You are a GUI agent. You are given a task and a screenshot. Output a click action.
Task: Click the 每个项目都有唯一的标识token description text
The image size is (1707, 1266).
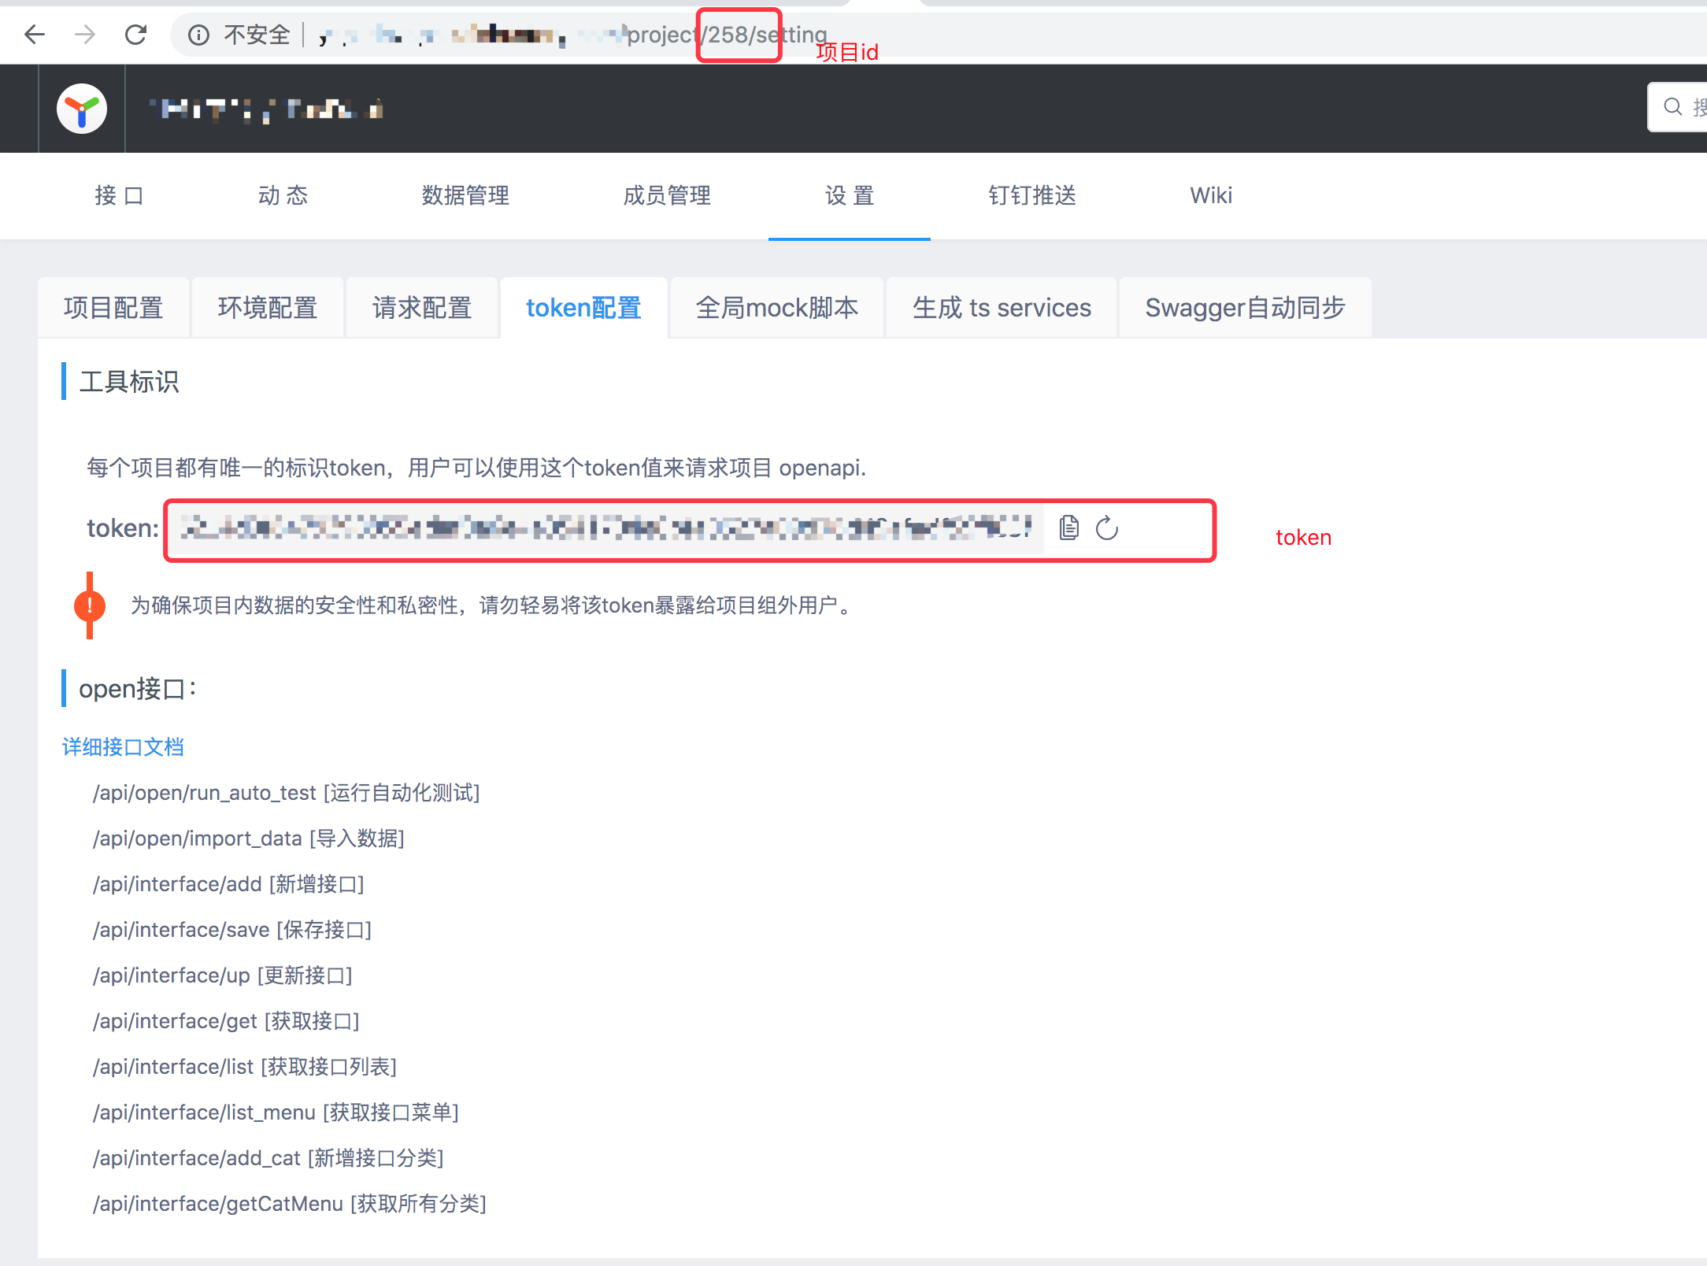[x=476, y=468]
